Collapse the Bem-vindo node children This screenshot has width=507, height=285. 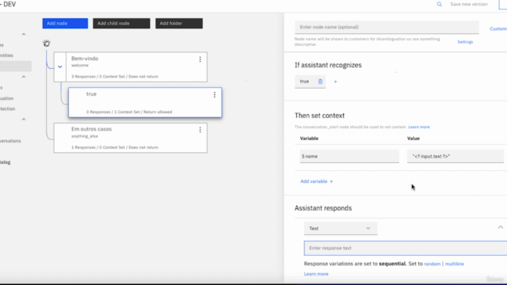point(60,66)
